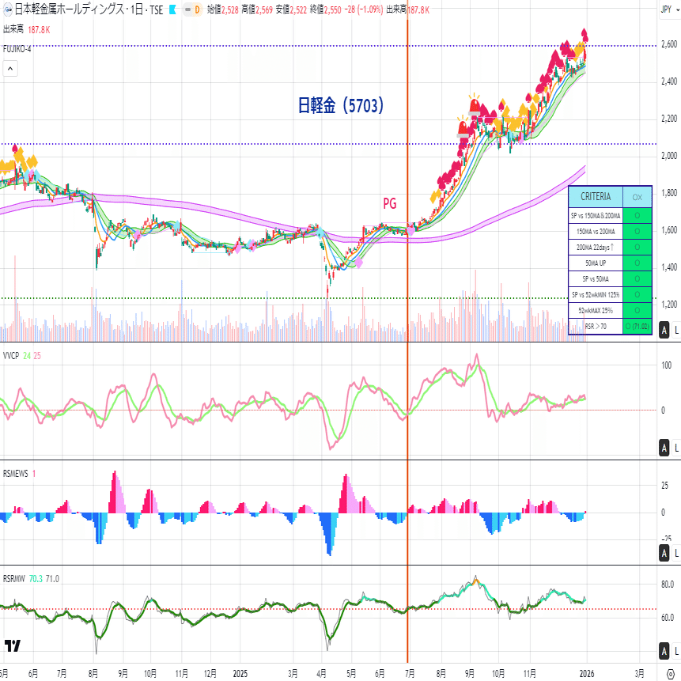Screen dimensions: 681x681
Task: Click the 高値 2,569 high value
Action: 257,9
